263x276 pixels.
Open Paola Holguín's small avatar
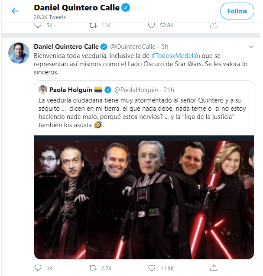(43, 90)
